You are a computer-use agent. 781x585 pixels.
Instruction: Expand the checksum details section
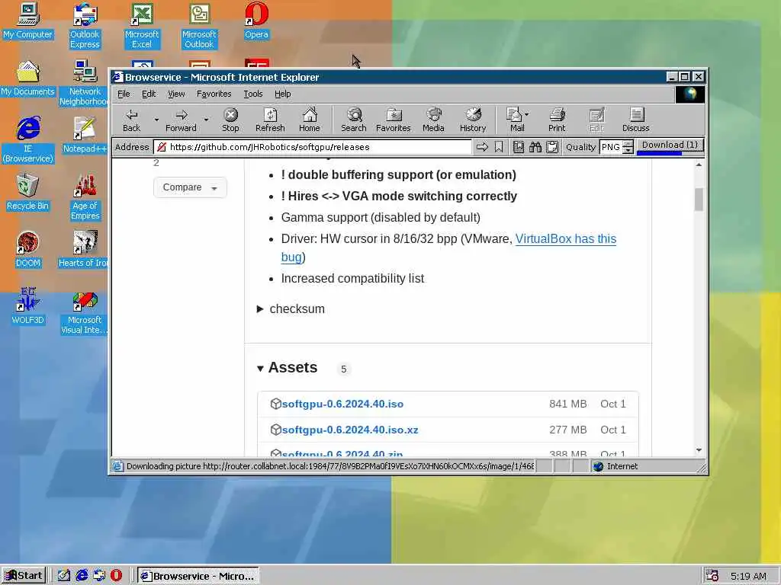coord(291,309)
